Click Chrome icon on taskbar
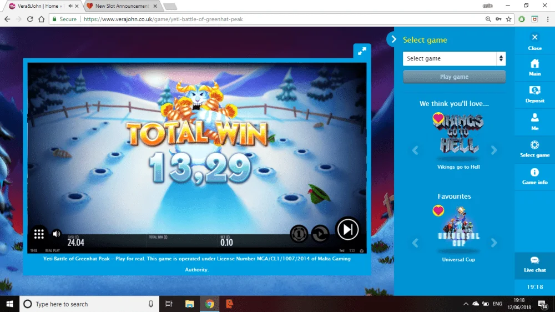Screen dimensions: 555x312 210,304
